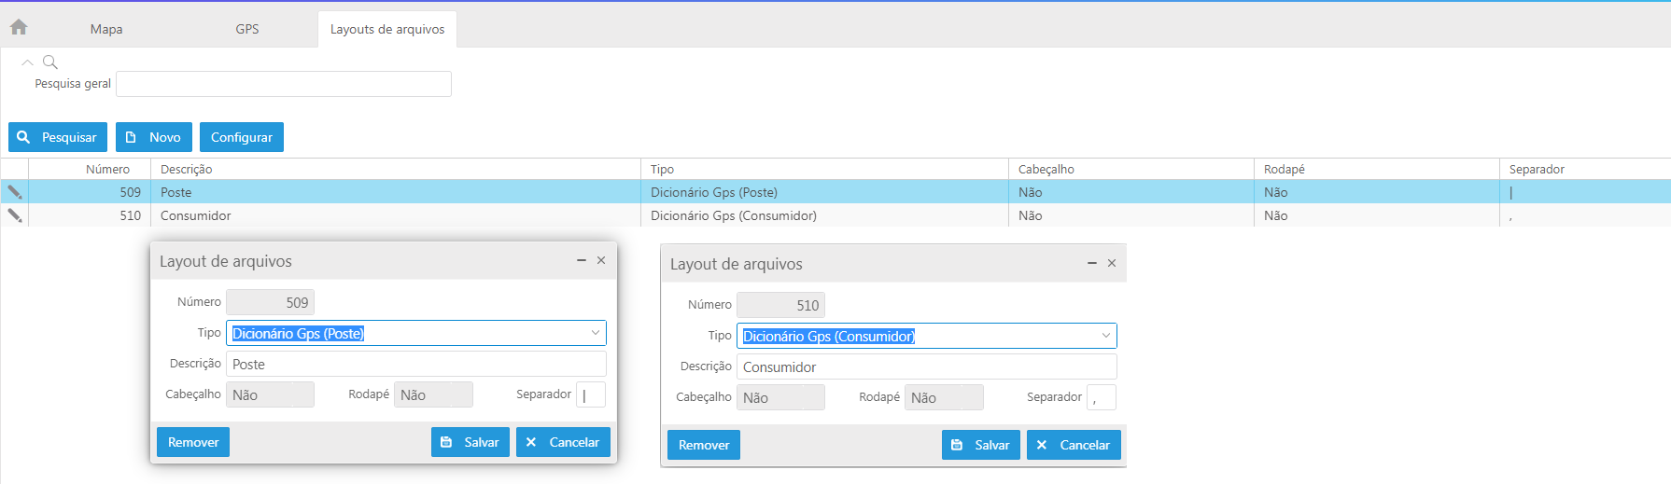
Task: Click the Descrição field containing Consumidor
Action: tap(926, 366)
